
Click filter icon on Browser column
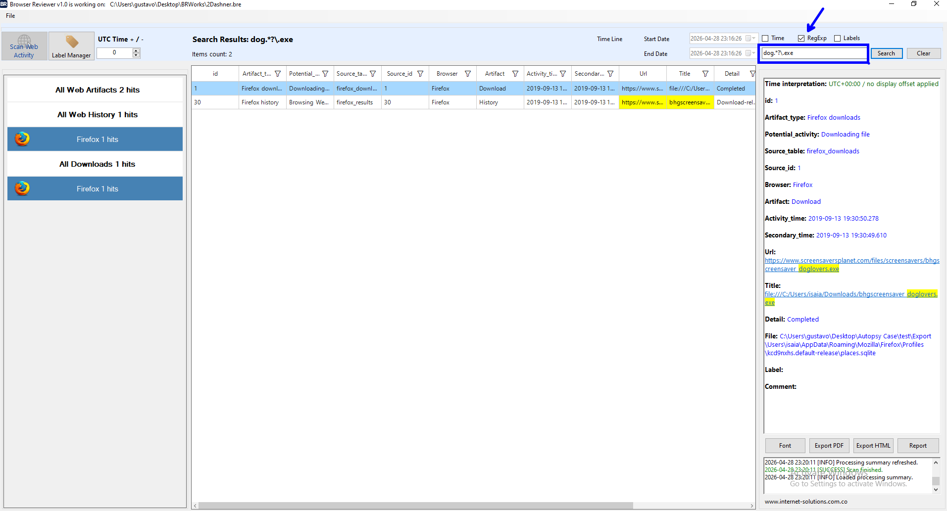click(468, 74)
